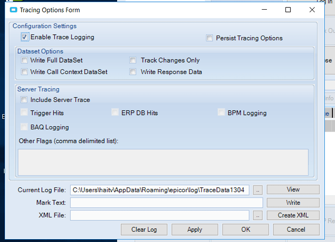Click the XML File input field
Image resolution: width=335 pixels, height=242 pixels.
[x=159, y=215]
